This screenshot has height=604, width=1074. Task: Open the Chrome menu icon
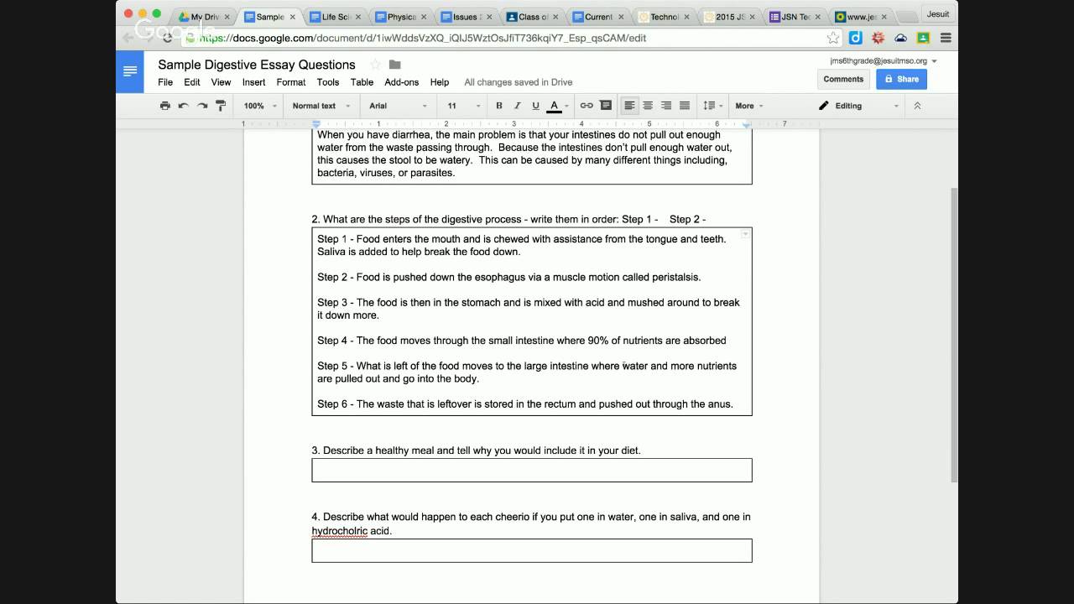(x=946, y=38)
